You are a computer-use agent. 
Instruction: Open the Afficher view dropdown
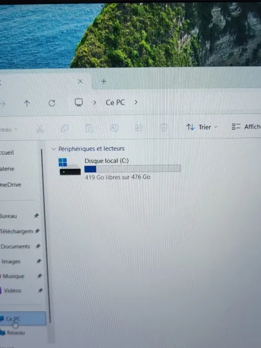click(x=246, y=127)
